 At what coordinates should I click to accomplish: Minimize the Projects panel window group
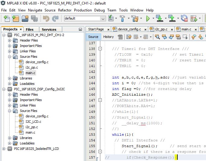coord(80,29)
